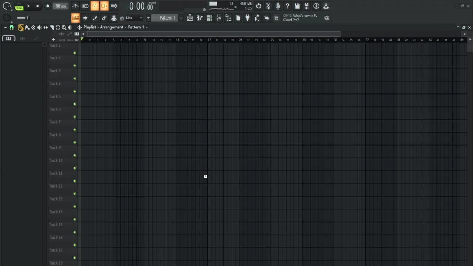Show the Playlist window icon
Screen dimensions: 473x266
coord(190,18)
